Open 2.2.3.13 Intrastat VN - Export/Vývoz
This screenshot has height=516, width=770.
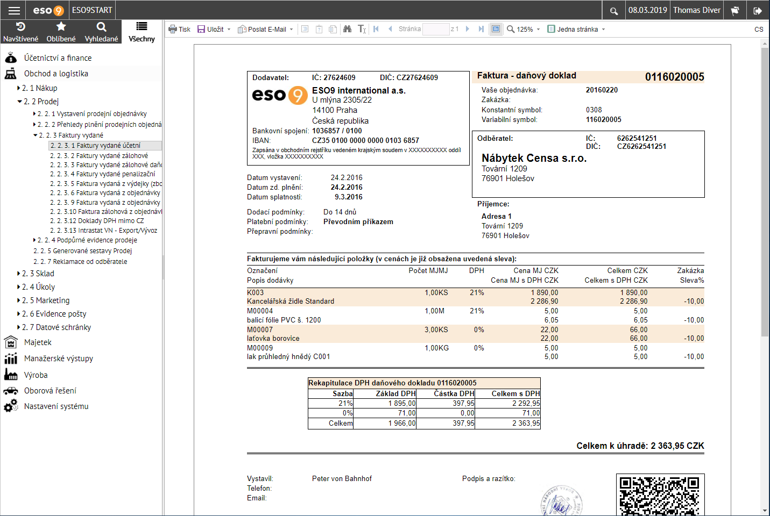pyautogui.click(x=104, y=231)
